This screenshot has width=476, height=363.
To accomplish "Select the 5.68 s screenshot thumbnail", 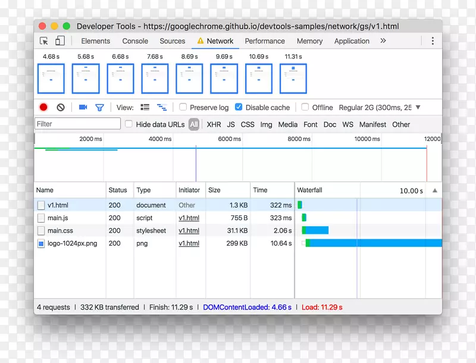I will tap(86, 79).
